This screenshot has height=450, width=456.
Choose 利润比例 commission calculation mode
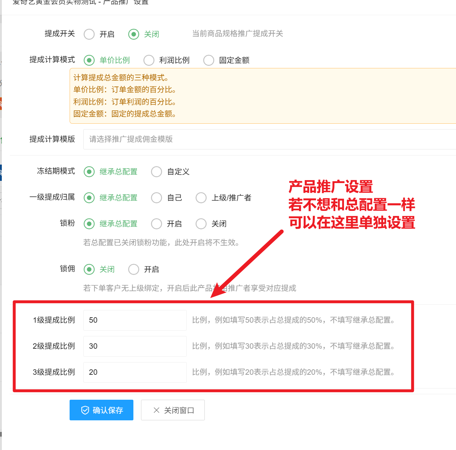149,60
